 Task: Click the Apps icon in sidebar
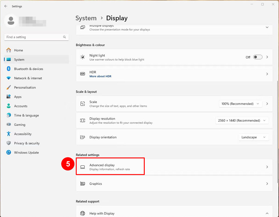click(x=8, y=97)
